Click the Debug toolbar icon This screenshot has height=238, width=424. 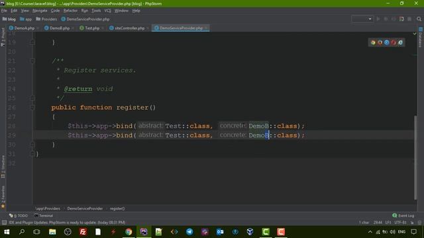pyautogui.click(x=386, y=19)
